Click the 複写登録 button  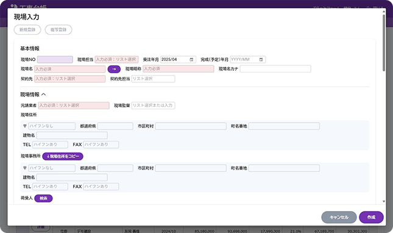[x=58, y=30]
